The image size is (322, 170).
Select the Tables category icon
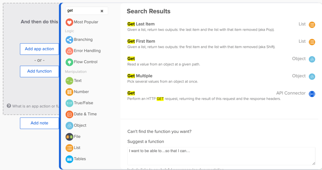pyautogui.click(x=69, y=159)
